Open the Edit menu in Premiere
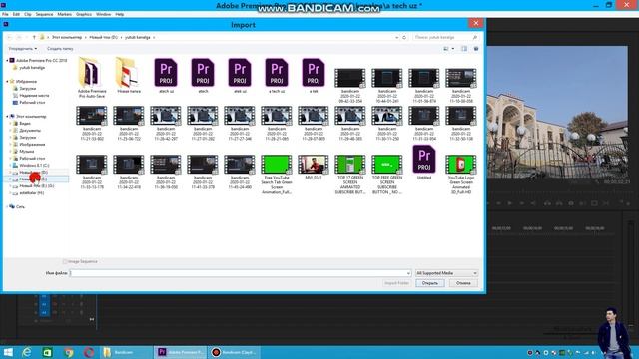Image resolution: width=639 pixels, height=359 pixels. click(16, 14)
